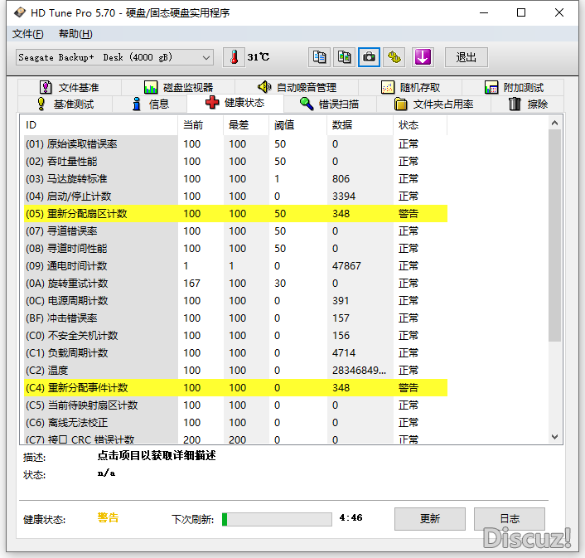Switch to the 错误扫描 tab
The height and width of the screenshot is (558, 585).
[329, 104]
